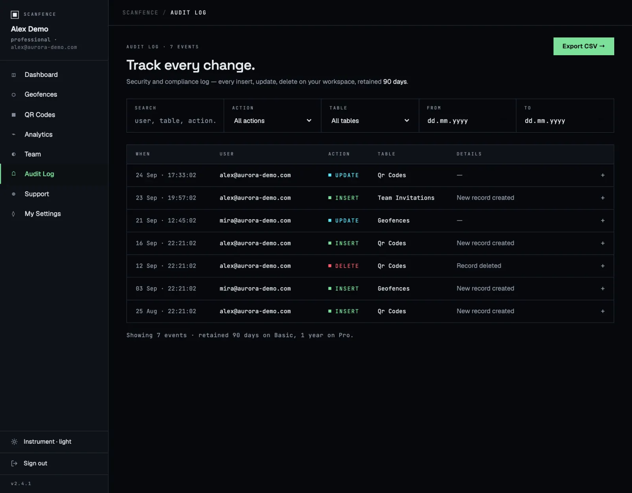Click Geofences table cell in 21 Sep row
The width and height of the screenshot is (632, 493).
tap(393, 220)
